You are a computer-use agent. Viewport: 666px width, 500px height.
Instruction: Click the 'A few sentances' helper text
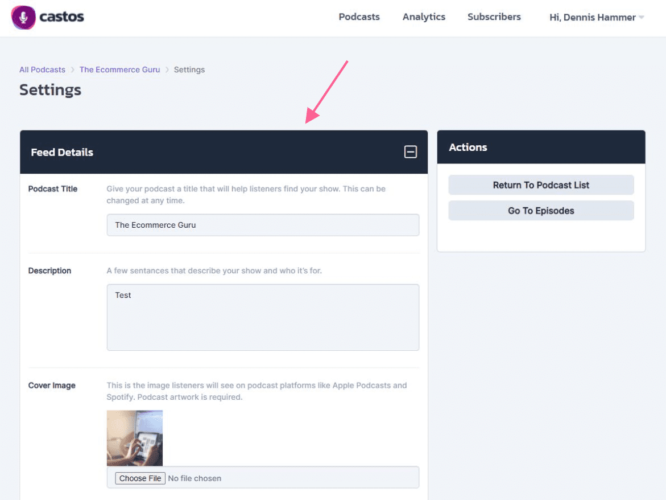tap(214, 271)
